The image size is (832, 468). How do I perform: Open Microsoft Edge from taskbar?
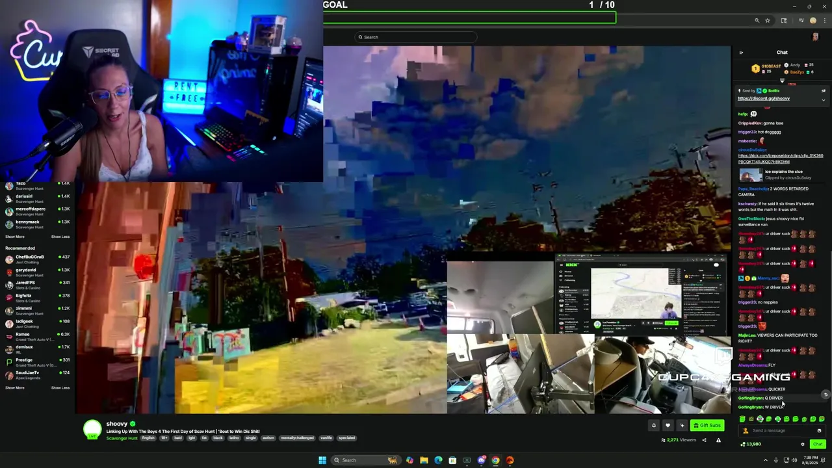click(438, 460)
